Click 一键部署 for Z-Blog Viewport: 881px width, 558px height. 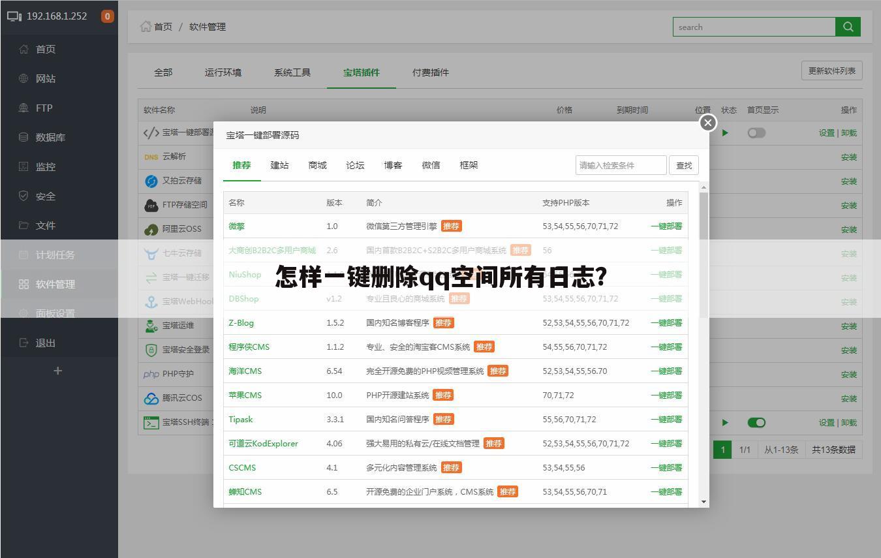pyautogui.click(x=666, y=323)
